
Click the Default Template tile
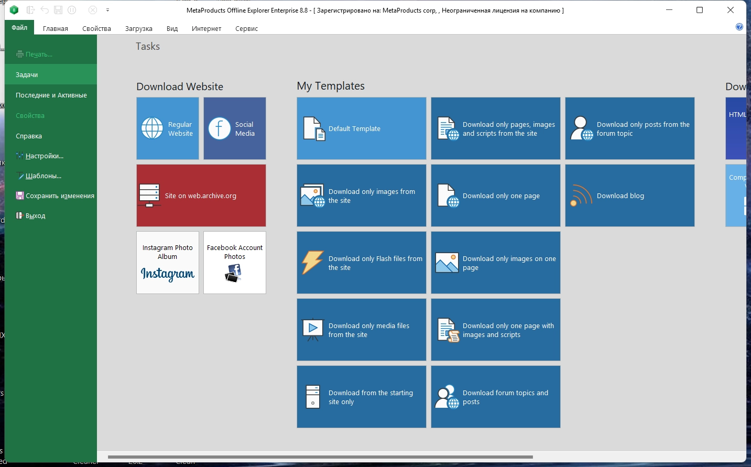362,128
